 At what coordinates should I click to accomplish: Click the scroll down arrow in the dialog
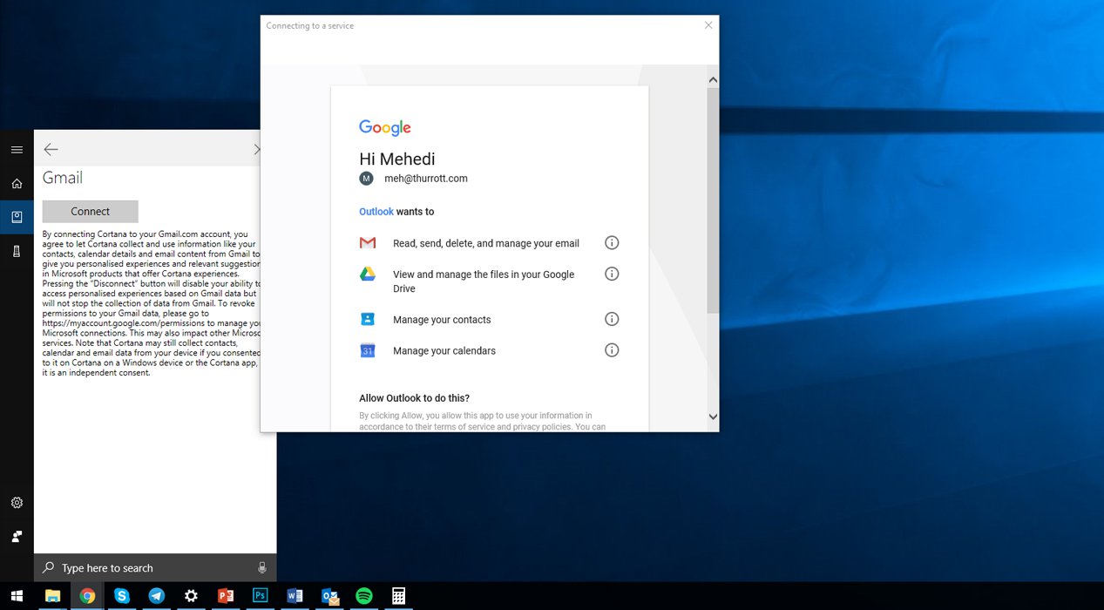click(713, 417)
